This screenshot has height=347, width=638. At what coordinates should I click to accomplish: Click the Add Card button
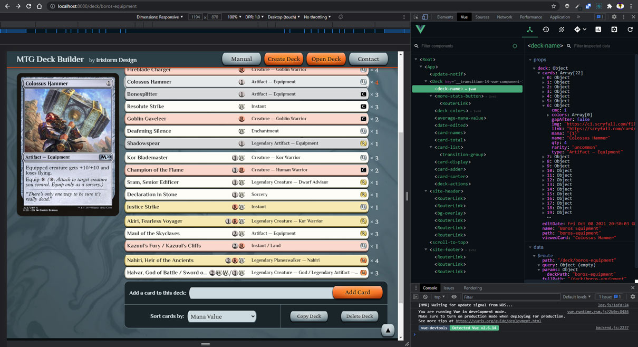point(357,292)
